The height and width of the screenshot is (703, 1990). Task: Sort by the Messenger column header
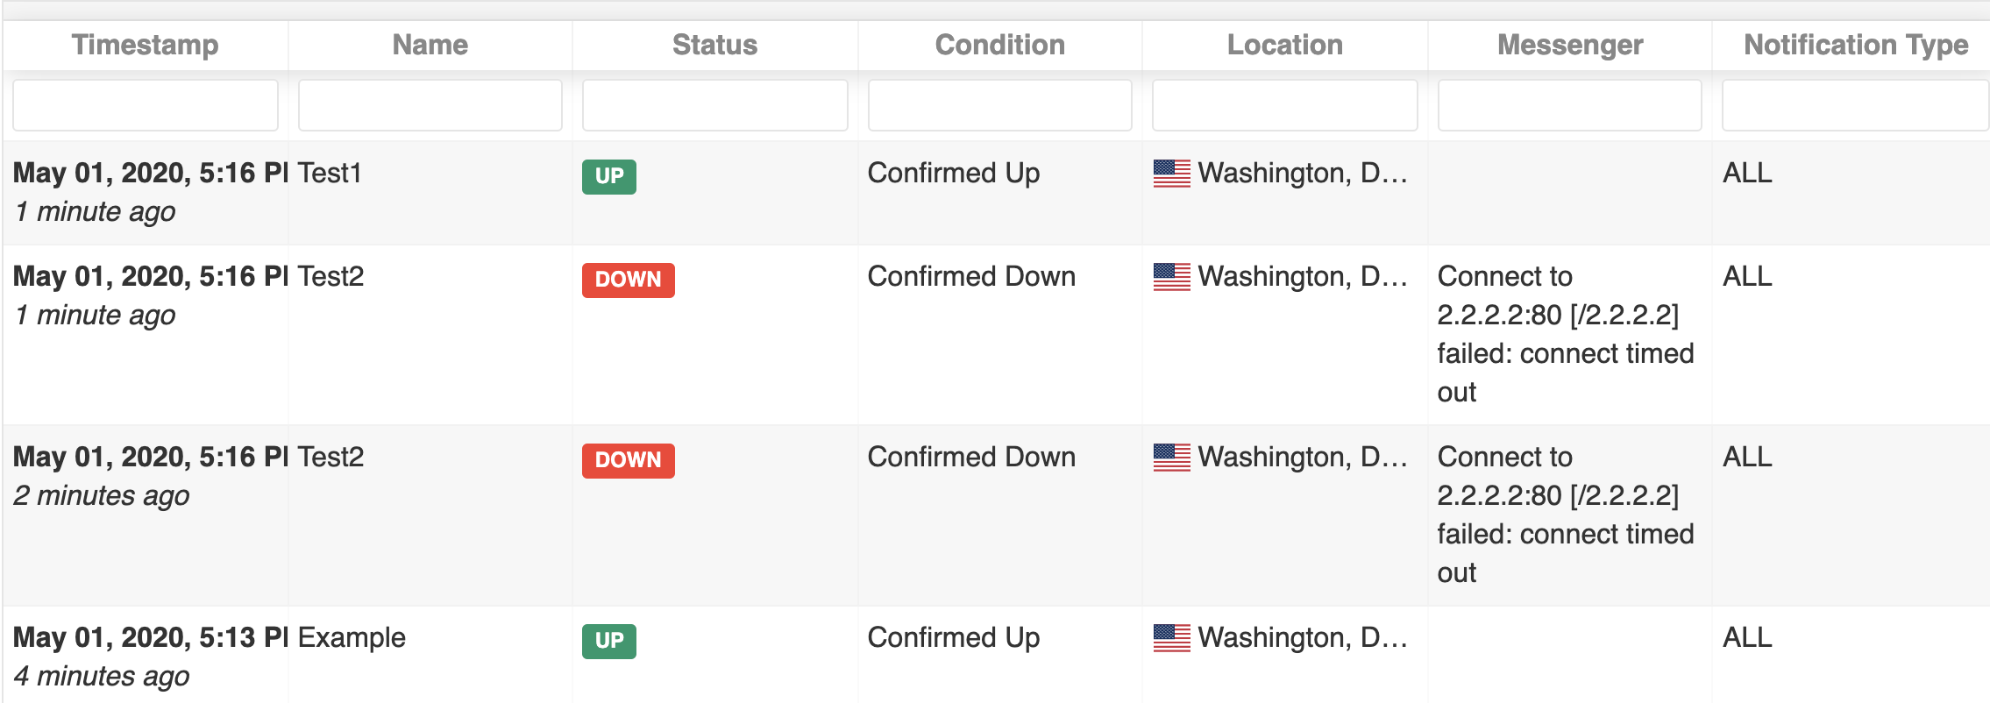pos(1570,45)
